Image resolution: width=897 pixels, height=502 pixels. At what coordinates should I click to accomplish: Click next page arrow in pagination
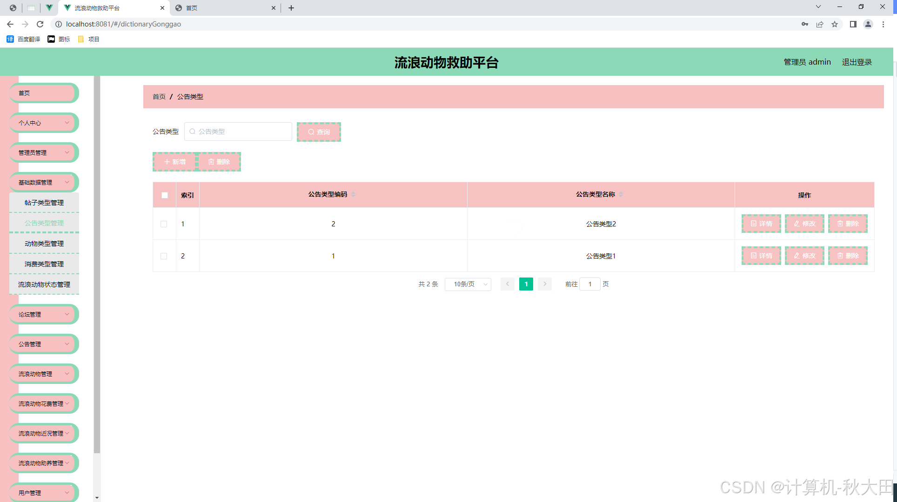544,284
